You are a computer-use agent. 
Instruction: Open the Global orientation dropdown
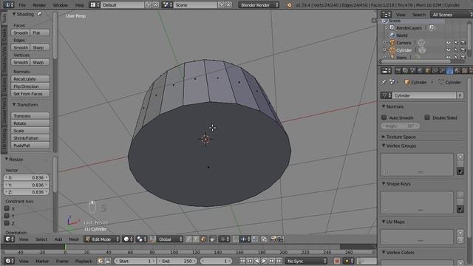click(x=170, y=239)
